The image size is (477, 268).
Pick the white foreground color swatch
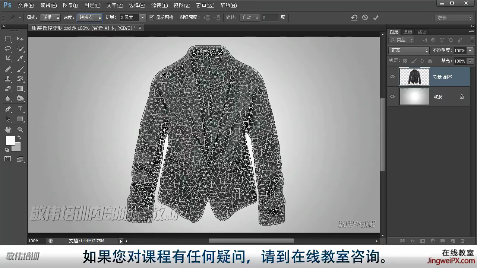point(10,140)
